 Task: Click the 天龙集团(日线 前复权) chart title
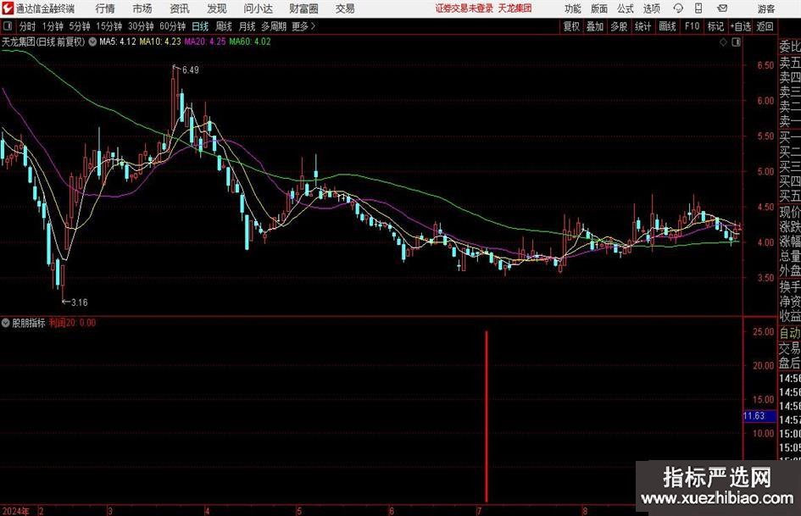(x=43, y=42)
